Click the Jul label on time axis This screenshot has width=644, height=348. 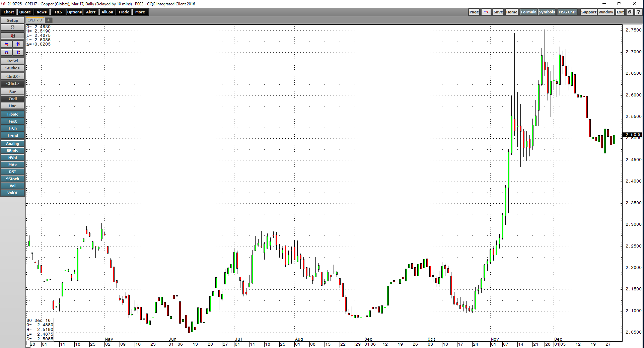tap(238, 339)
